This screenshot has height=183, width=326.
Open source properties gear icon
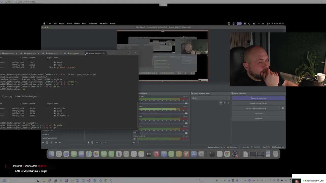(97, 143)
